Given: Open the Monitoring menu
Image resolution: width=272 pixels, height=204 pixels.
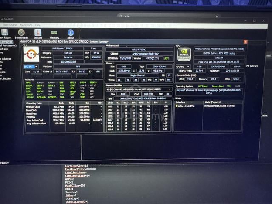Looking at the screenshot, I should click(26, 25).
